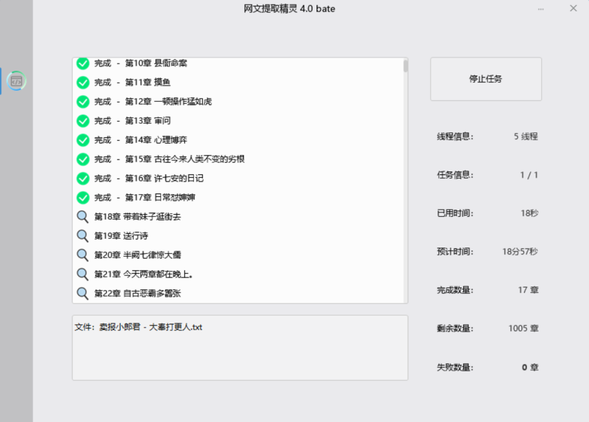Screen dimensions: 589x422
Task: Click the magnifier icon beside 第20章 半阙七律惊大儒
Action: click(82, 255)
